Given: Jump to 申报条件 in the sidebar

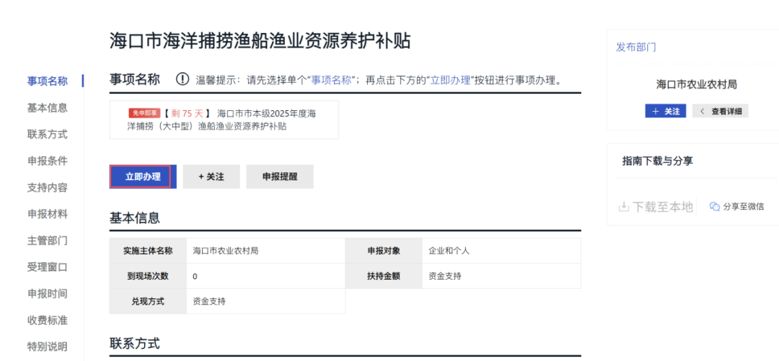Looking at the screenshot, I should pyautogui.click(x=47, y=161).
